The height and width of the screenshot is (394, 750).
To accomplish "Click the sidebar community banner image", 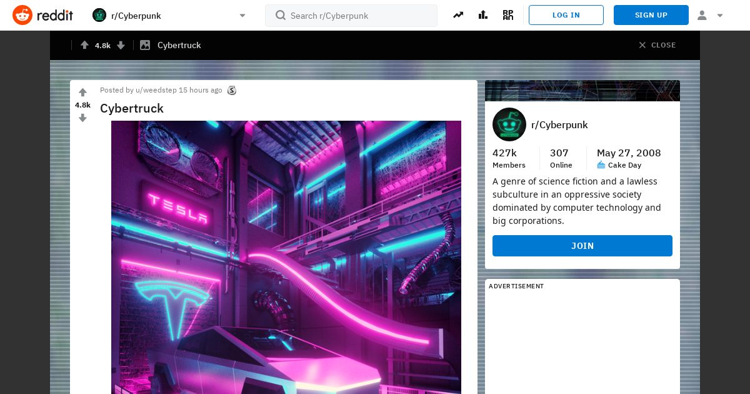I will point(582,91).
